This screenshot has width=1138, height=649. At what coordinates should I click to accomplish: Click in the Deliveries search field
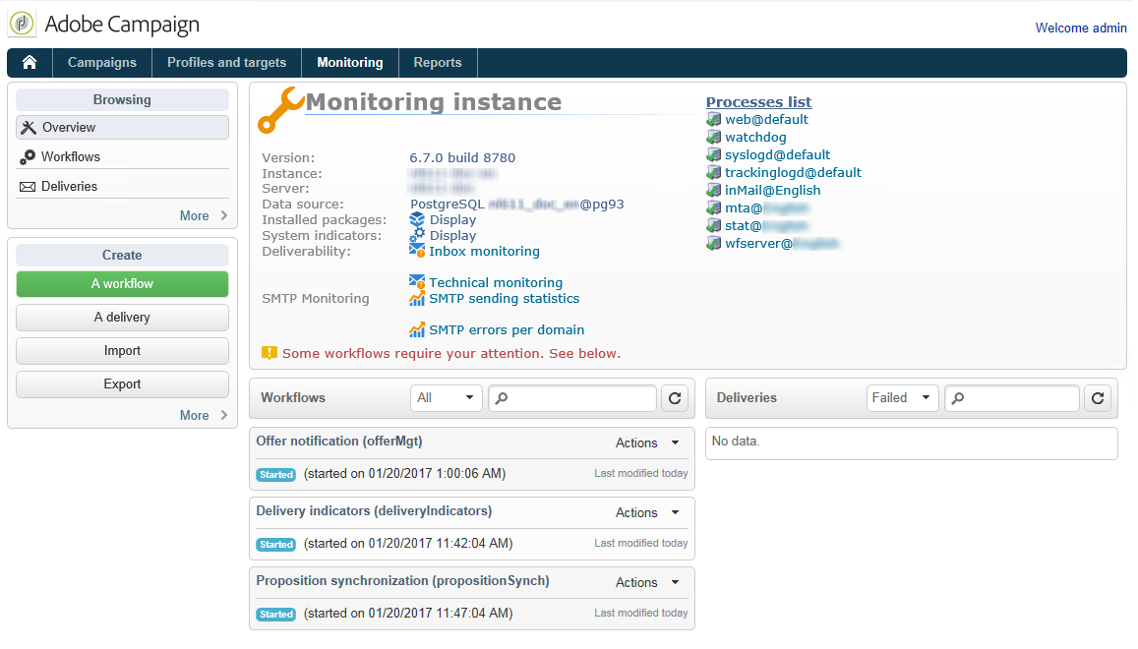pos(1012,398)
